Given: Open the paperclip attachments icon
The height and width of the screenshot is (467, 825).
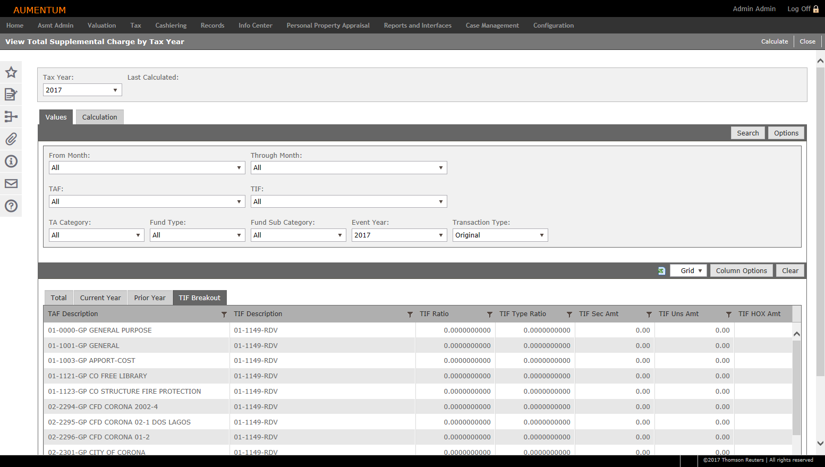Looking at the screenshot, I should [11, 139].
